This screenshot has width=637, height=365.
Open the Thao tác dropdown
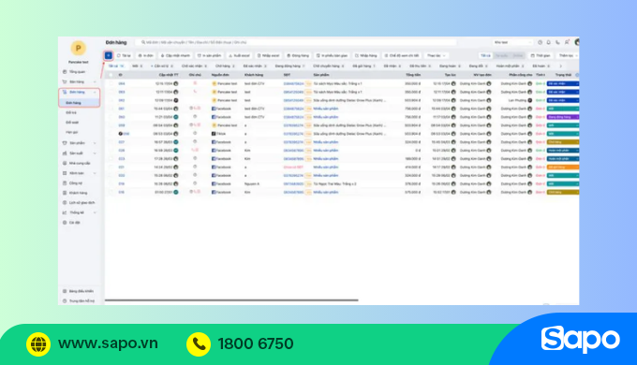click(437, 55)
